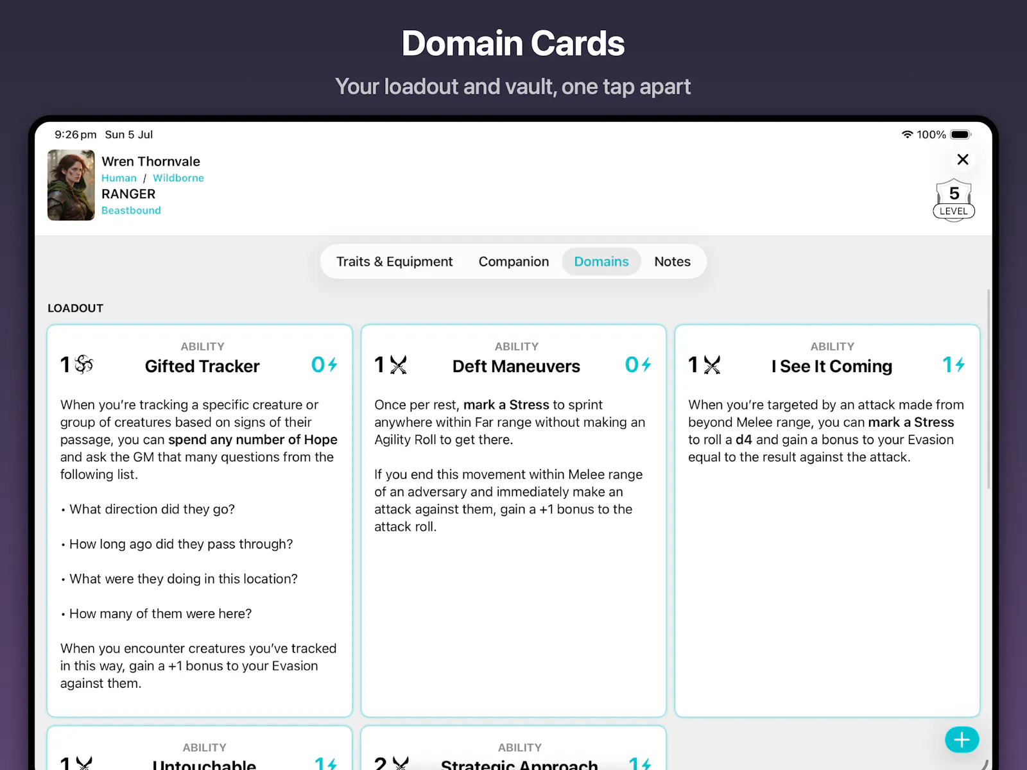1027x770 pixels.
Task: Follow the Human ancestry link
Action: [119, 178]
